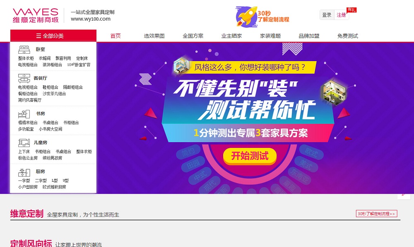Click the 免费测试 navigation link
The image size is (414, 247).
coord(348,36)
